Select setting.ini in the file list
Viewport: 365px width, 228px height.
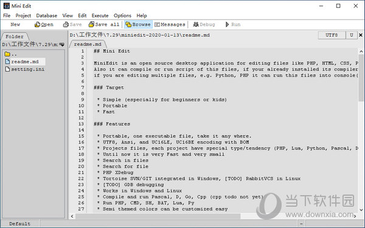25,69
